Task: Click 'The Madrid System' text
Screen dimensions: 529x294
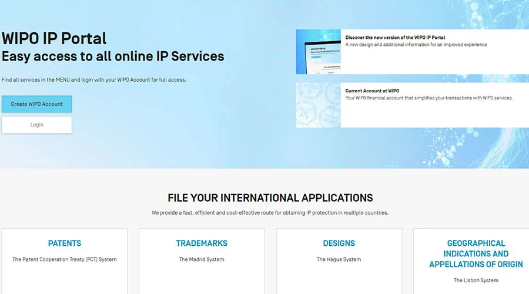Action: (202, 259)
